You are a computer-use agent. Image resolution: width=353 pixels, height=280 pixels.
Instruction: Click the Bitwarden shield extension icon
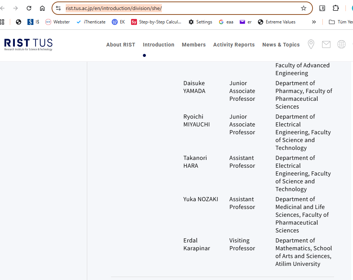tap(323, 8)
